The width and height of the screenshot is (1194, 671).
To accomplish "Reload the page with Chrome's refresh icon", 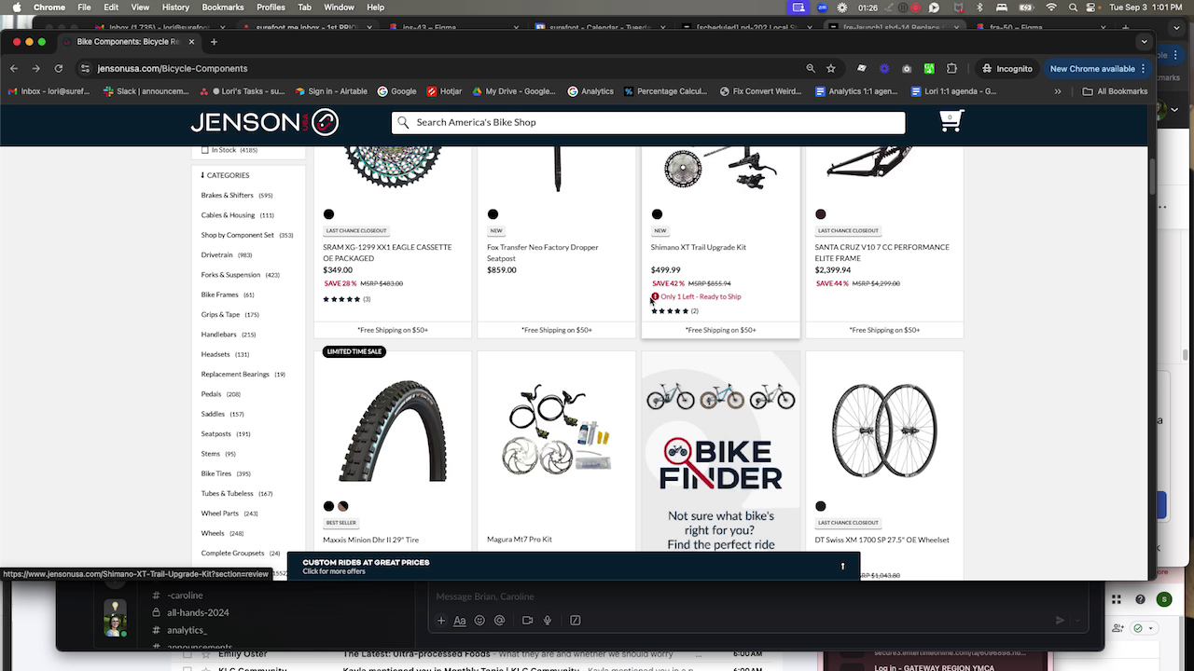I will pyautogui.click(x=59, y=68).
